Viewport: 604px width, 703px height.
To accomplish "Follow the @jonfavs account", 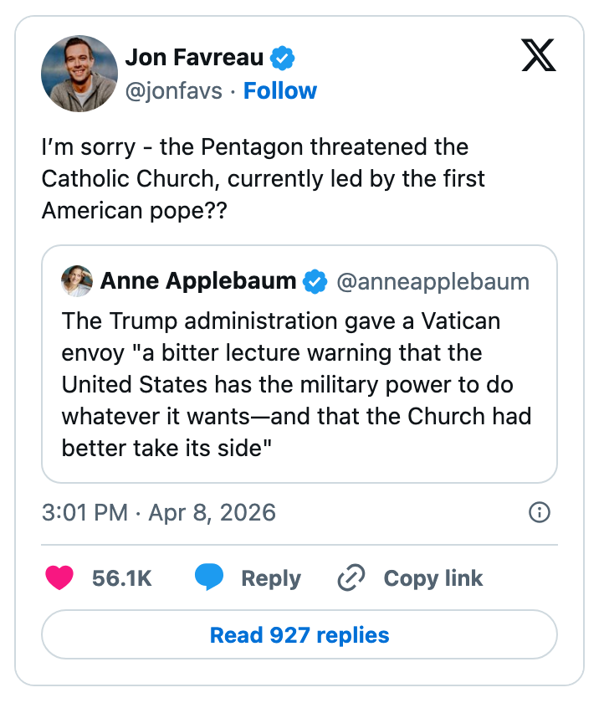I will (280, 90).
